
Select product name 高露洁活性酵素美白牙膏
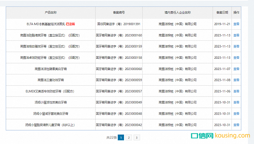click(x=51, y=69)
